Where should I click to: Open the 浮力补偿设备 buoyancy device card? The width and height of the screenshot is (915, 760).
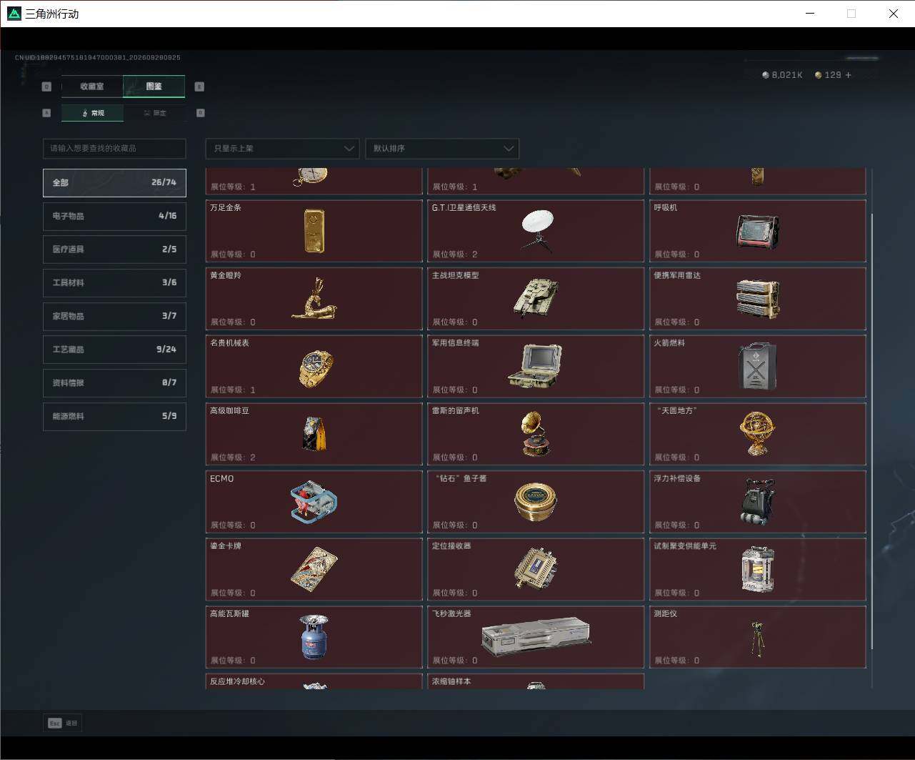point(758,502)
